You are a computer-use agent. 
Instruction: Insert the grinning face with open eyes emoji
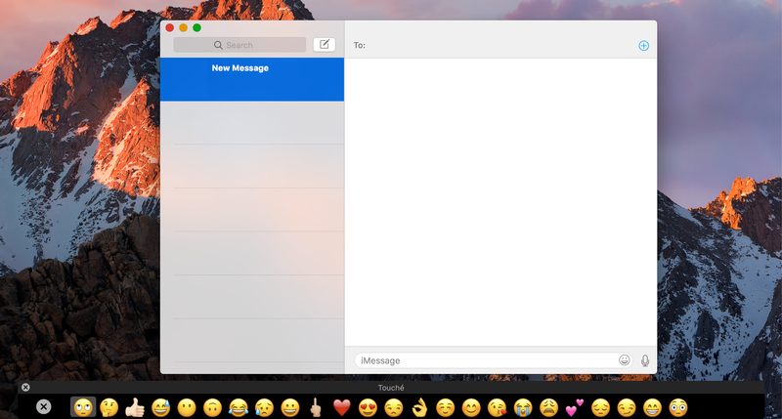click(290, 407)
